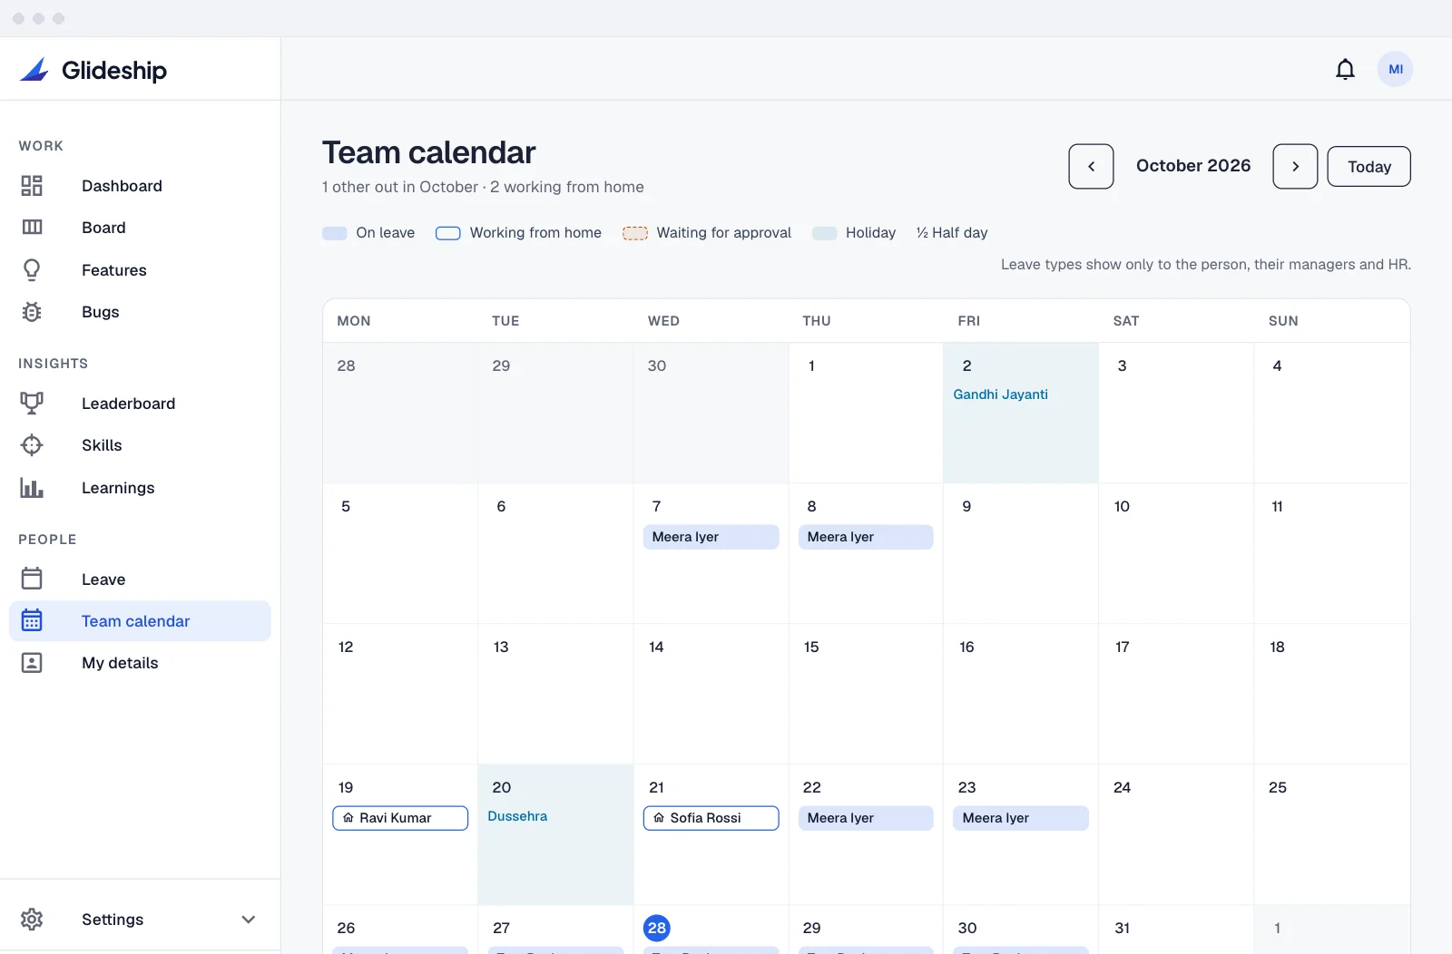Select the Holiday legend swatch
This screenshot has height=954, width=1452.
[x=824, y=233]
